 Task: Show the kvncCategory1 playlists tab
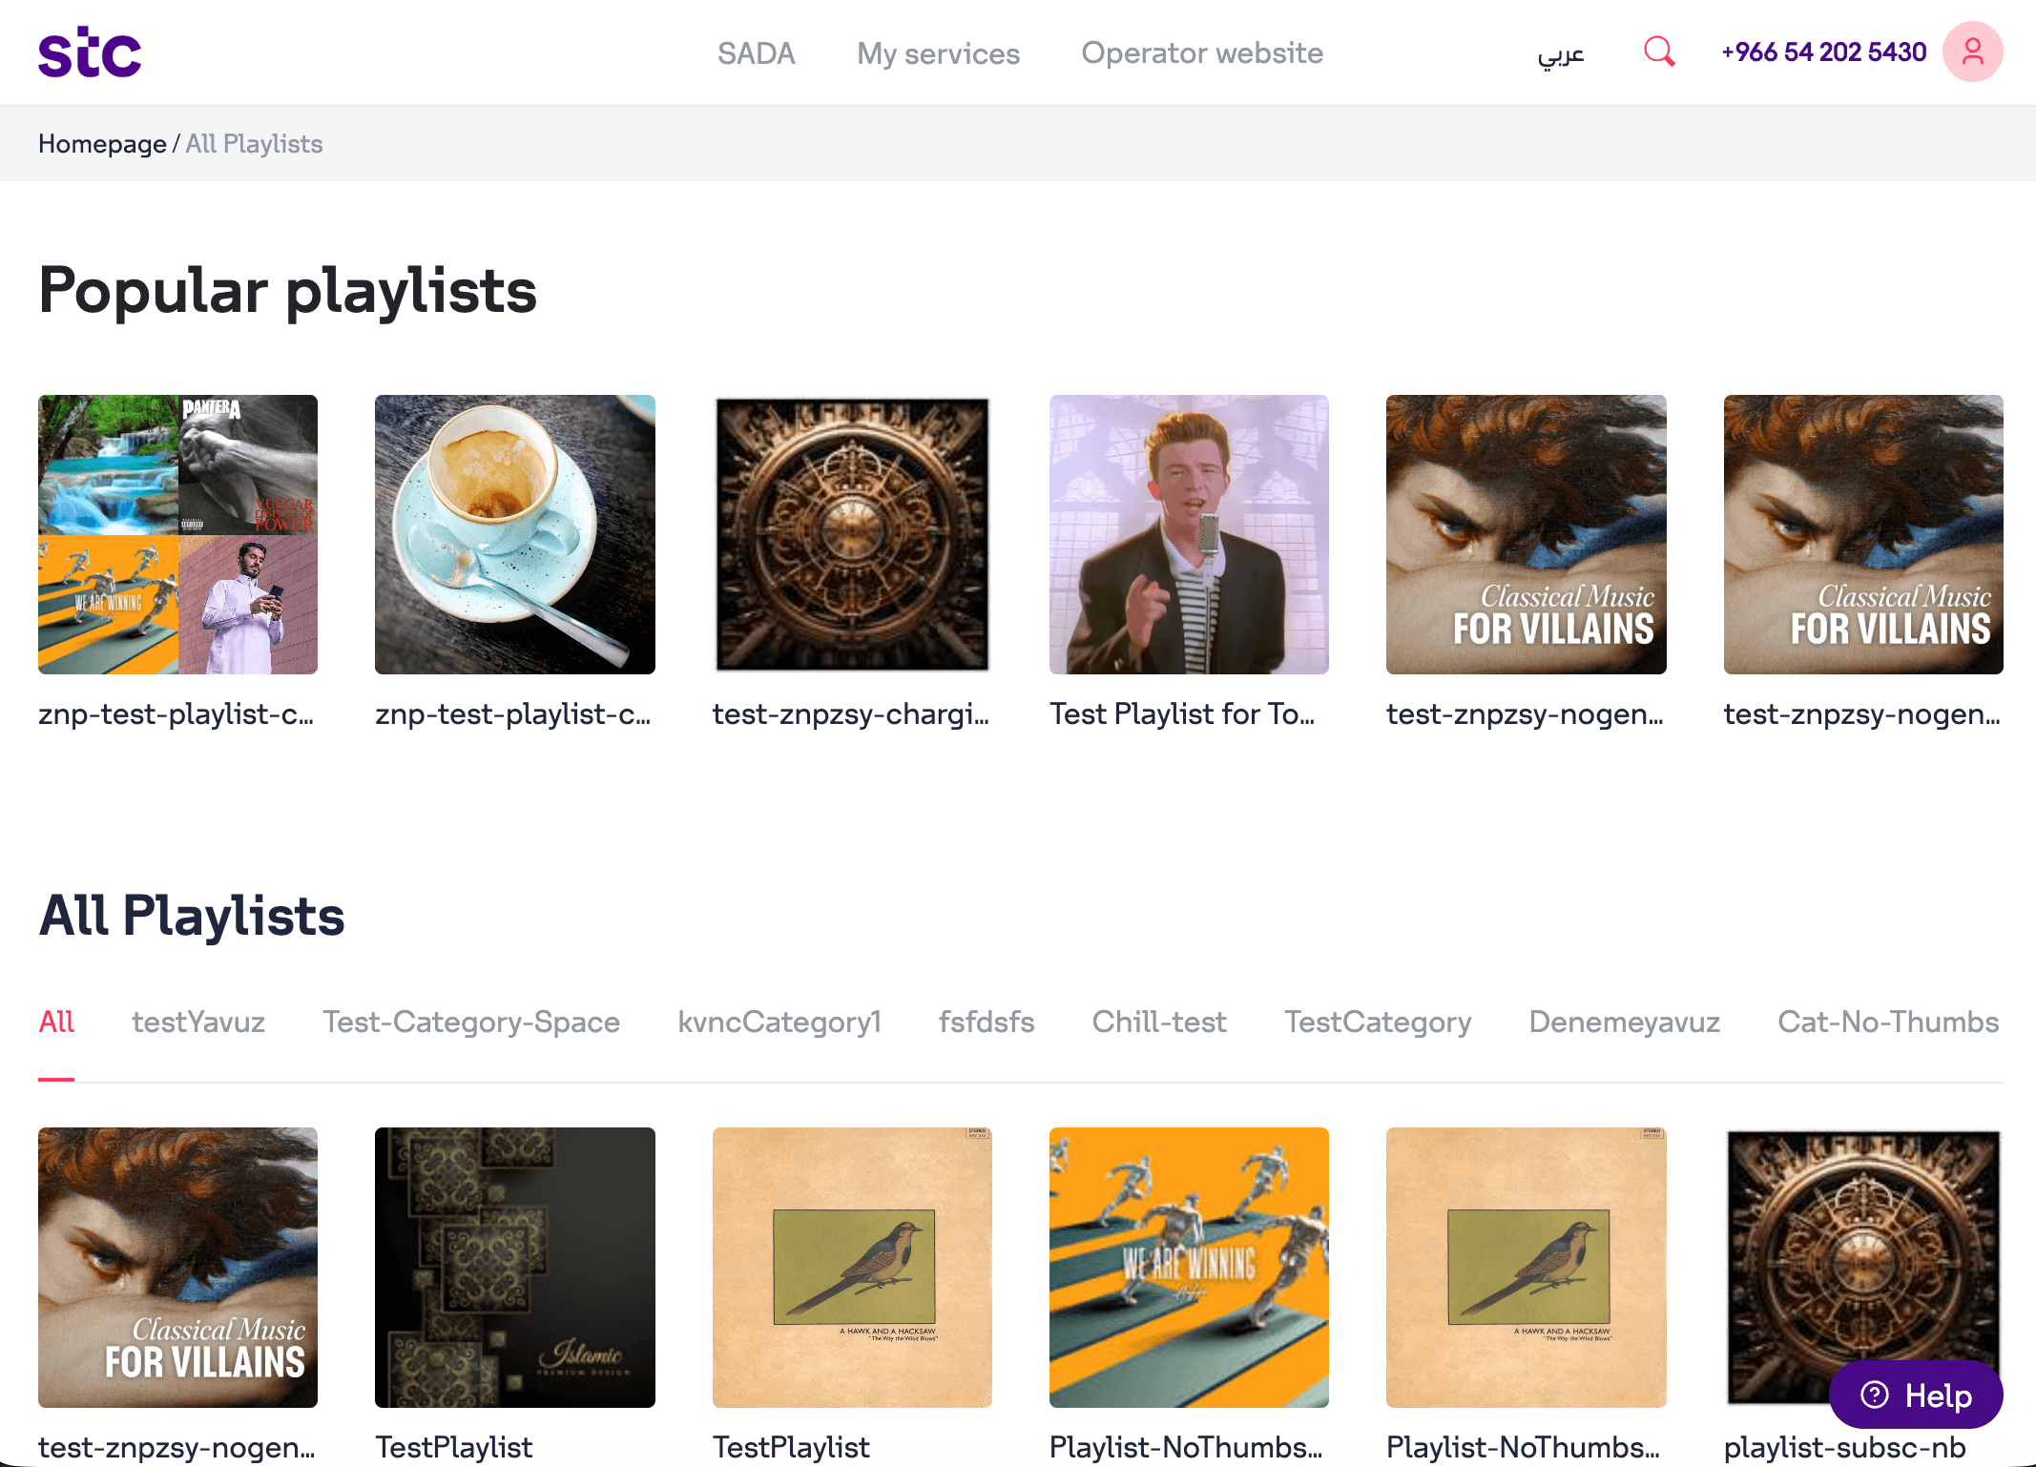coord(779,1022)
